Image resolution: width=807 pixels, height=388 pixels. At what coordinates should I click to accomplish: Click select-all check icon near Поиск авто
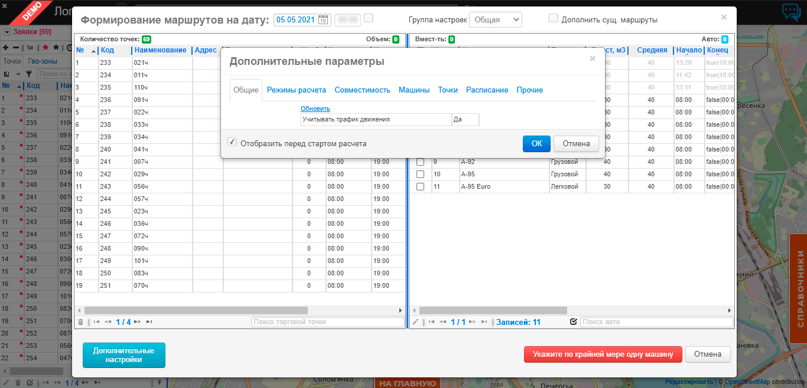[573, 322]
